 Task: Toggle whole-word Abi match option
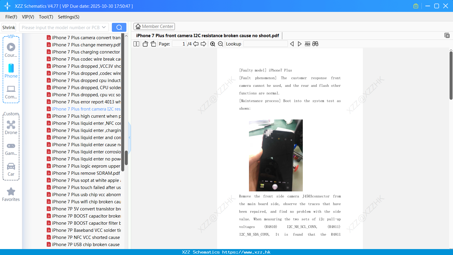coord(308,44)
